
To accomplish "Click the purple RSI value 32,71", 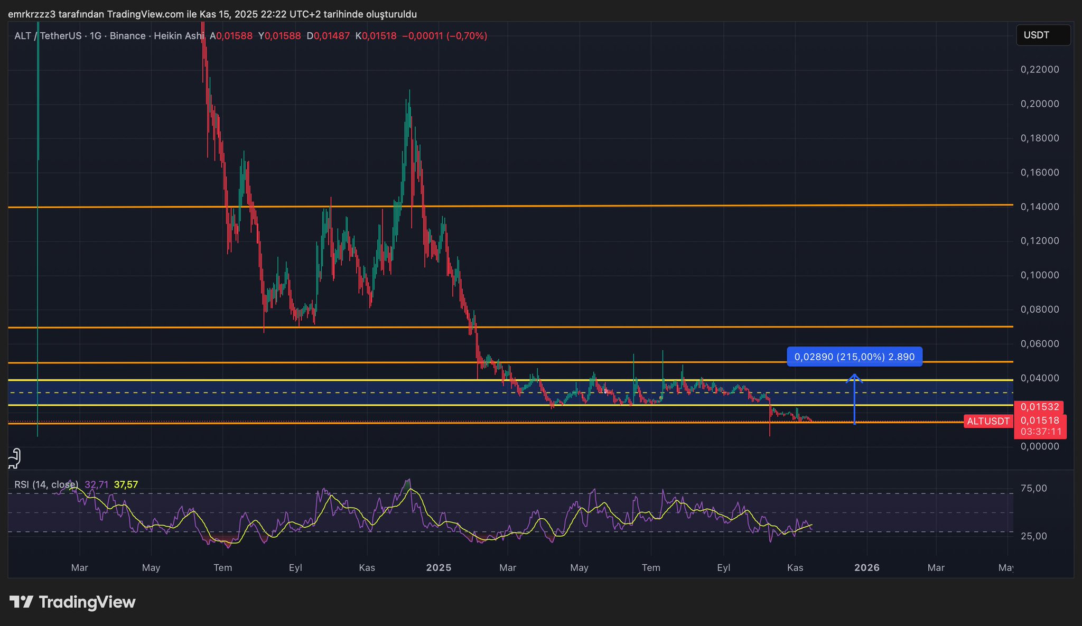I will tap(96, 484).
